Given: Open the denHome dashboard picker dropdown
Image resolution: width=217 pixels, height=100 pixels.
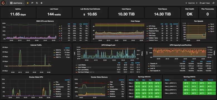Looking at the screenshot, I should point(17,3).
